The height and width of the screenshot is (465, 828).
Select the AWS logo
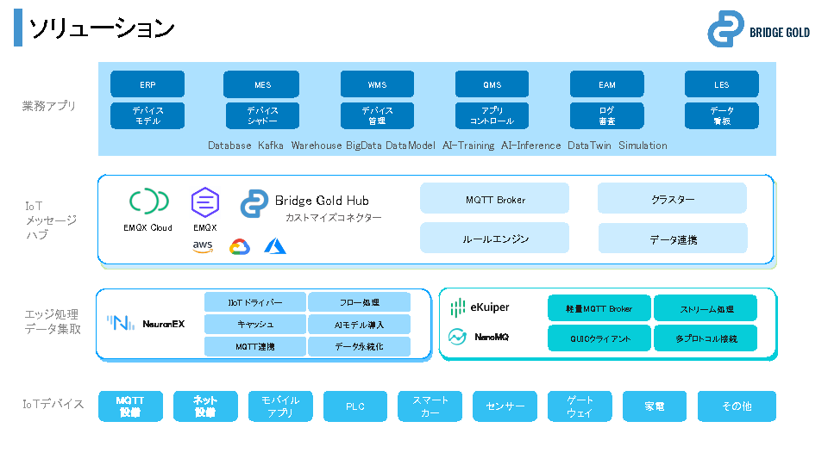pos(203,247)
